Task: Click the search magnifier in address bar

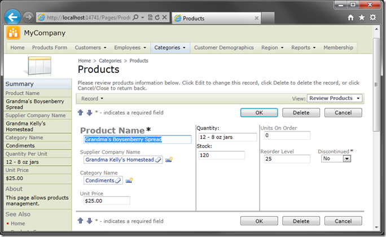Action: point(135,17)
